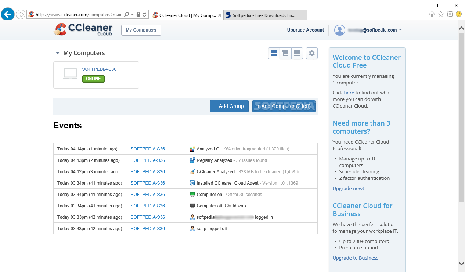The image size is (465, 272).
Task: Click the user icon beside softp logged off
Action: (192, 229)
